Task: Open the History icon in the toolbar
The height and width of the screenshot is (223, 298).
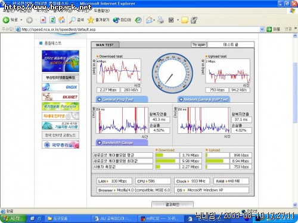Action: tap(138, 20)
